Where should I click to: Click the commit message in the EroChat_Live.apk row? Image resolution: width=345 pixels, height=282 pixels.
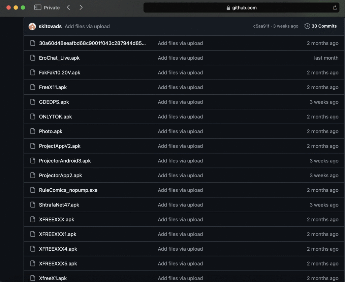(180, 58)
